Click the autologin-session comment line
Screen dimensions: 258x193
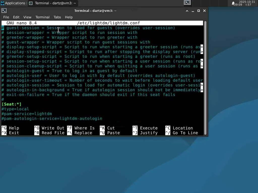pyautogui.click(x=102, y=85)
